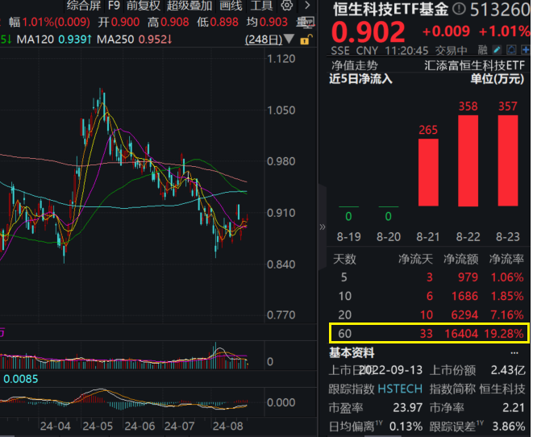
Task: Click 净流额 6294 in the 20 day row
Action: [464, 314]
